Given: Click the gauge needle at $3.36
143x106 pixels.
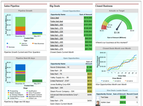Looking at the screenshot, I should 120,25.
